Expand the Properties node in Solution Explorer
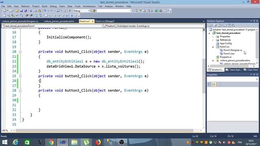 click(213, 36)
